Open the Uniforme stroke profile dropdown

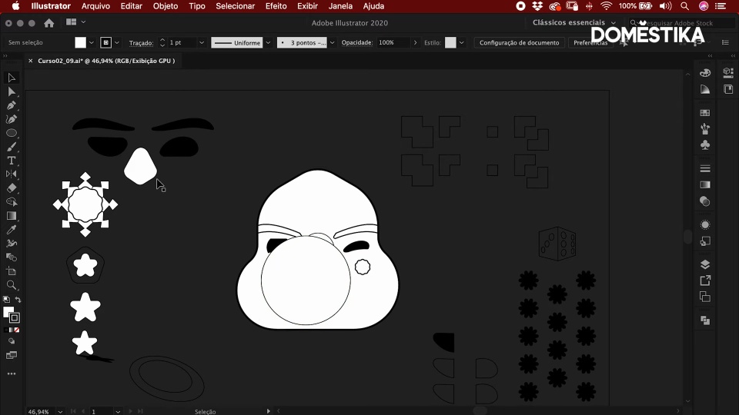[x=268, y=43]
